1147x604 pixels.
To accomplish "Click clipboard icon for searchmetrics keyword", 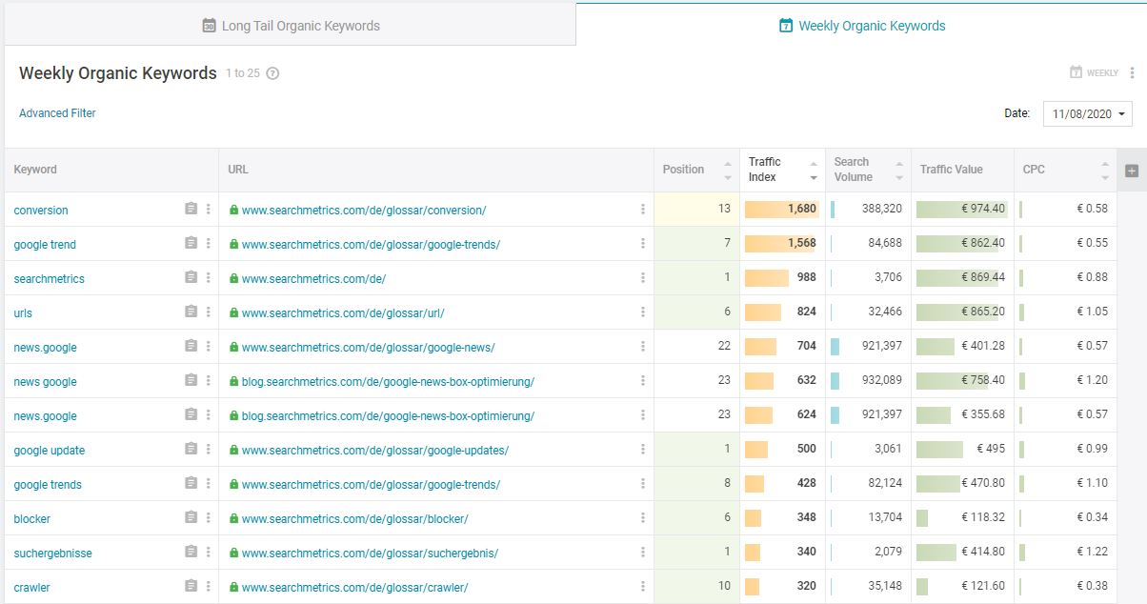I will point(191,278).
